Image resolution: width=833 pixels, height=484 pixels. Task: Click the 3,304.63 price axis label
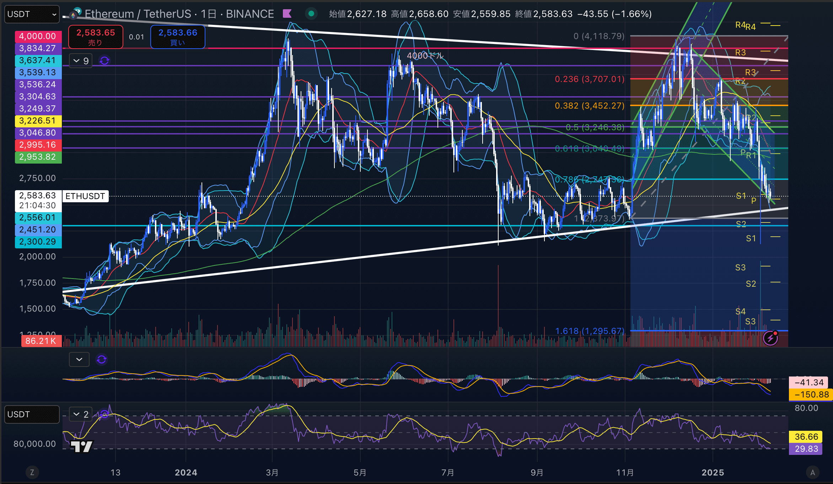(38, 97)
